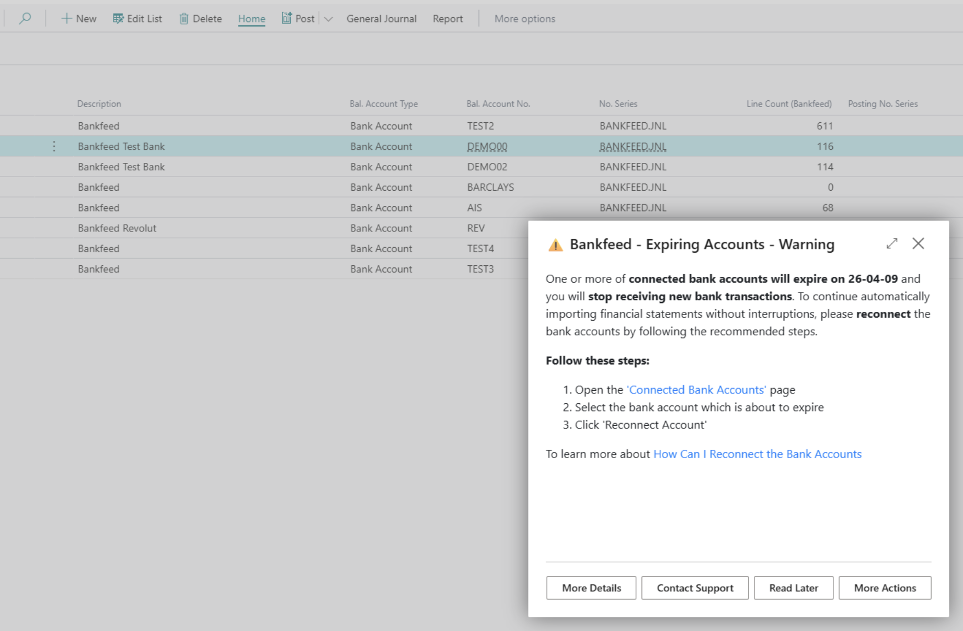Click the Bal. Account Type column header

[x=384, y=104]
